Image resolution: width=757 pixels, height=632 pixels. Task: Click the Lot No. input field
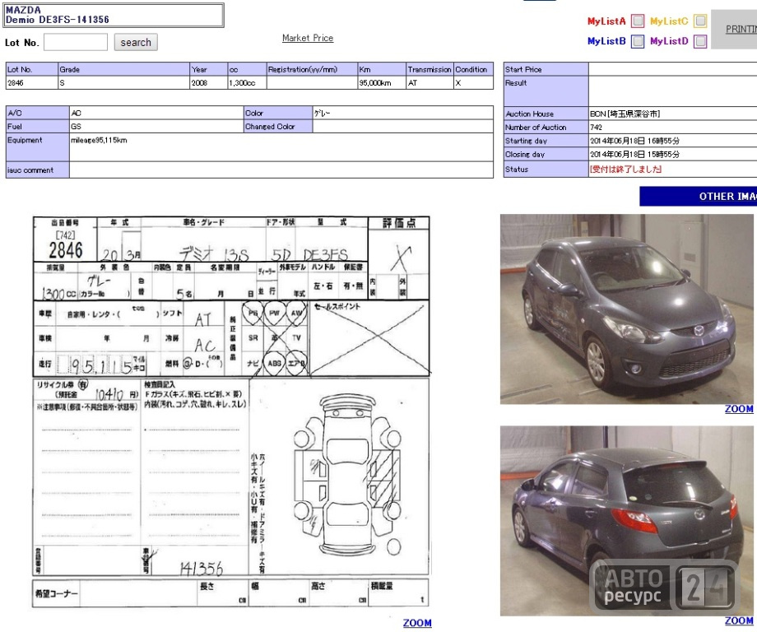(x=76, y=43)
